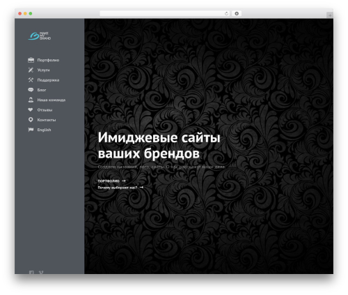The width and height of the screenshot is (348, 295).
Task: Click the subtitle text under the headline
Action: [161, 167]
